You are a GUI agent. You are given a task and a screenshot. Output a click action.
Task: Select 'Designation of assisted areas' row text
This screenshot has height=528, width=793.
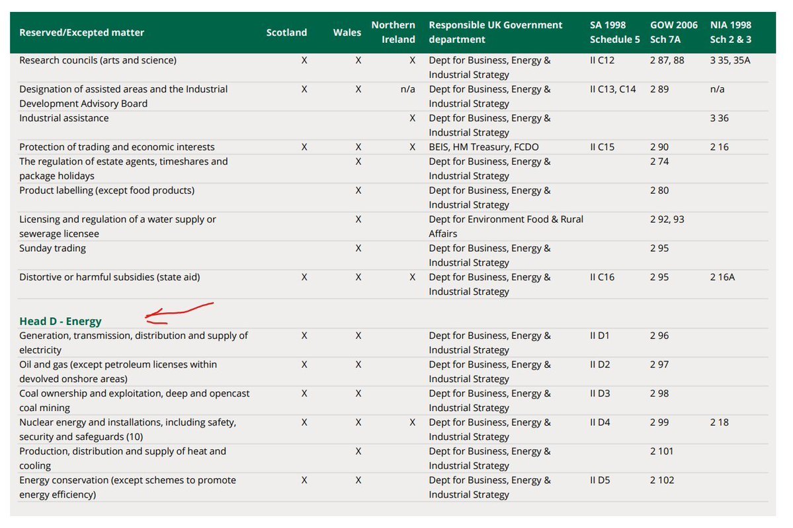pos(124,96)
